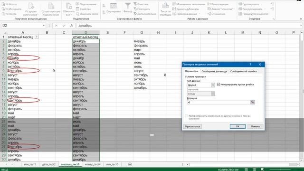This screenshot has height=171, width=304.
Task: Click Повторить filter reapply icon
Action: 135,9
